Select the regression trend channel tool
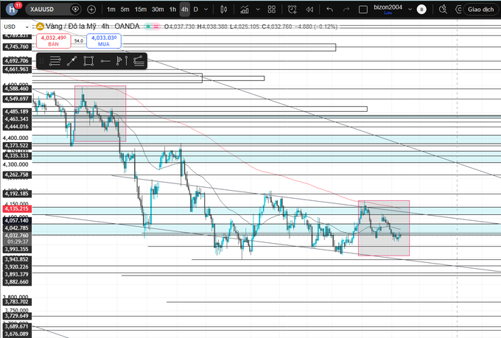The image size is (501, 338). tap(139, 60)
